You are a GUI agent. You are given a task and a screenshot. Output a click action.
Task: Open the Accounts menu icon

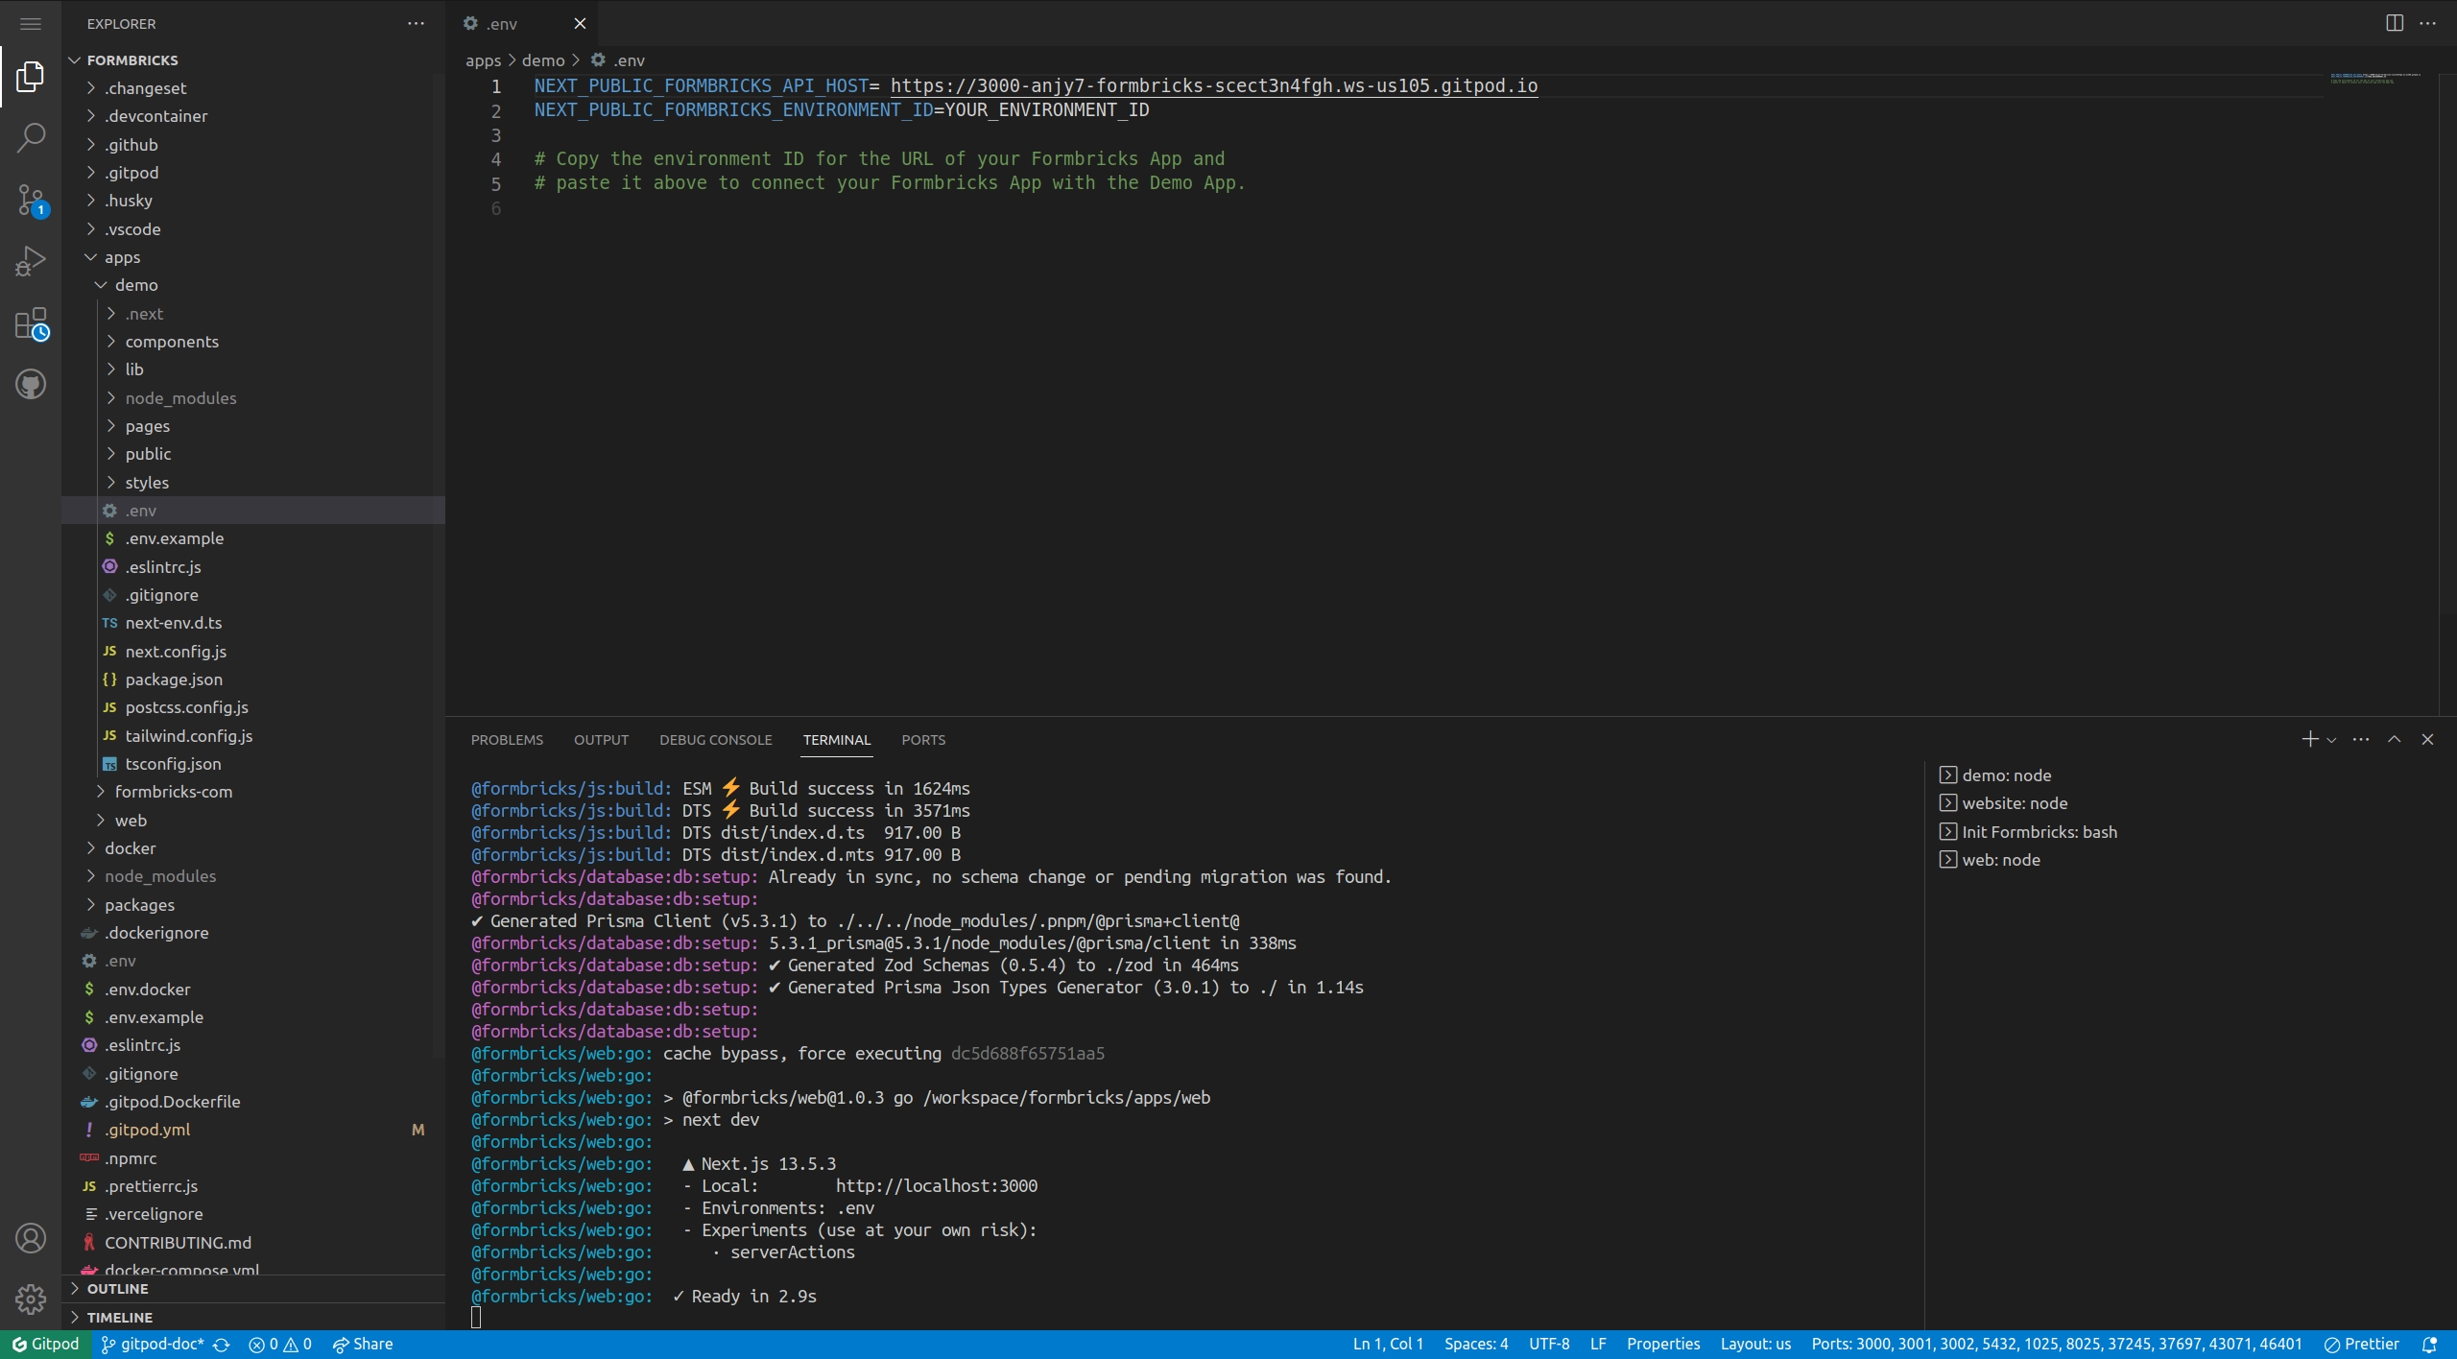point(31,1238)
